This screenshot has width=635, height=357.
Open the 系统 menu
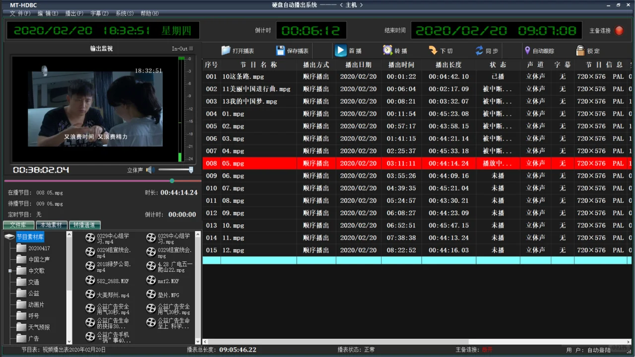click(125, 13)
